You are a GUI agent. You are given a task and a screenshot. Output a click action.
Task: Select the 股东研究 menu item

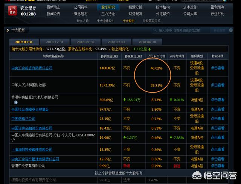click(108, 7)
